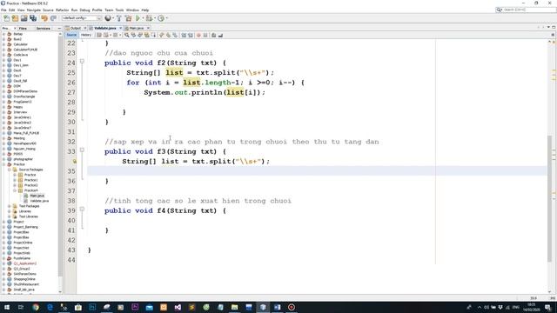Click the Build Project hammer icon

(119, 18)
